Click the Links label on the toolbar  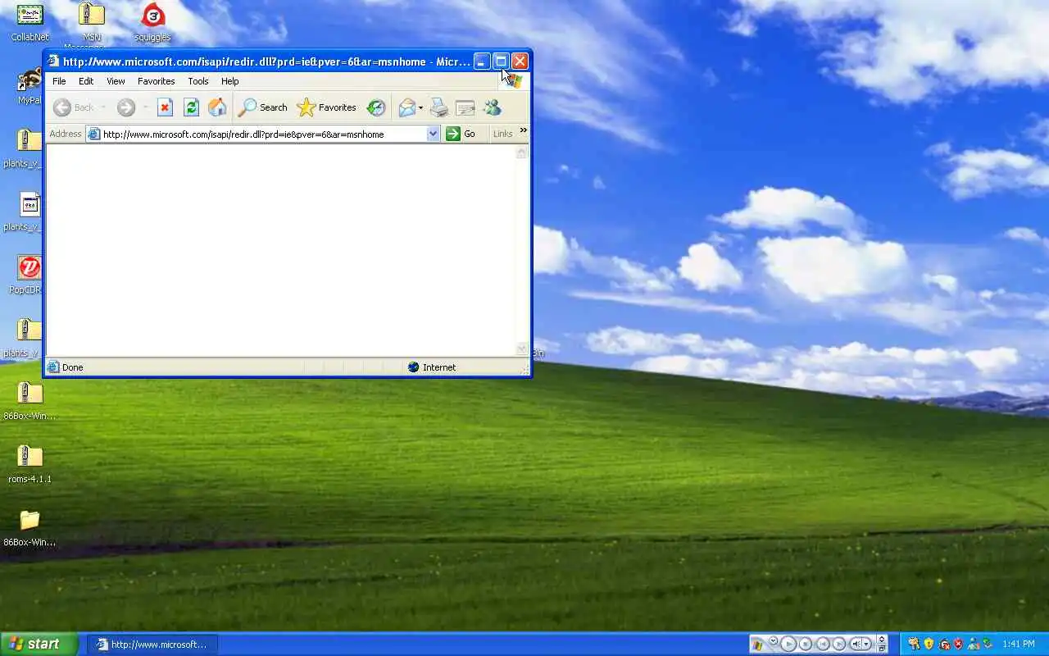tap(502, 134)
